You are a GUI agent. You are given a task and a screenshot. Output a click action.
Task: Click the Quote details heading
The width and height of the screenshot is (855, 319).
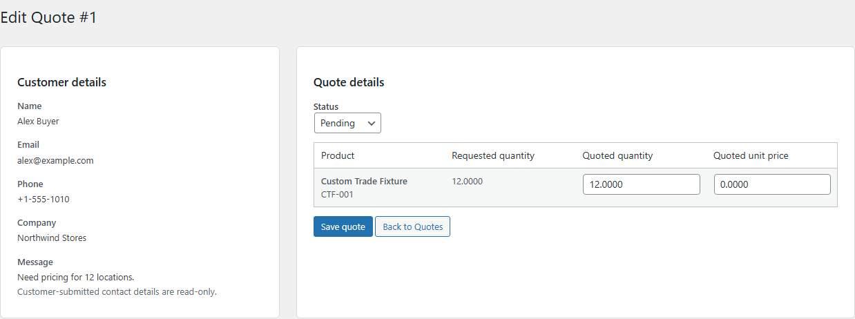(349, 82)
